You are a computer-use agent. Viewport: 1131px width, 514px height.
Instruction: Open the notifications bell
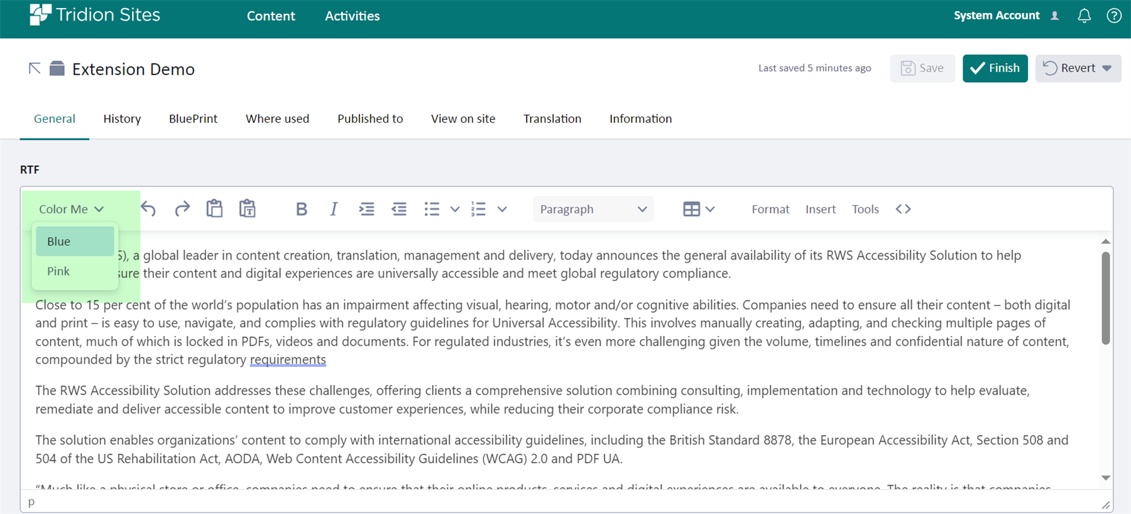1084,16
